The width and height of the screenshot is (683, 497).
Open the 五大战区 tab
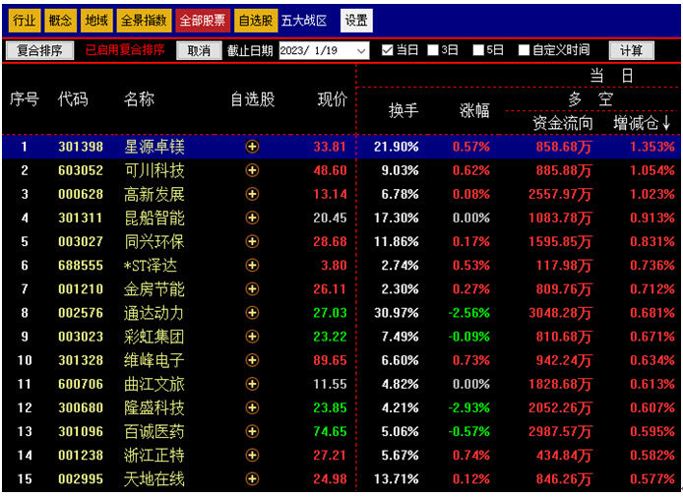tap(304, 21)
